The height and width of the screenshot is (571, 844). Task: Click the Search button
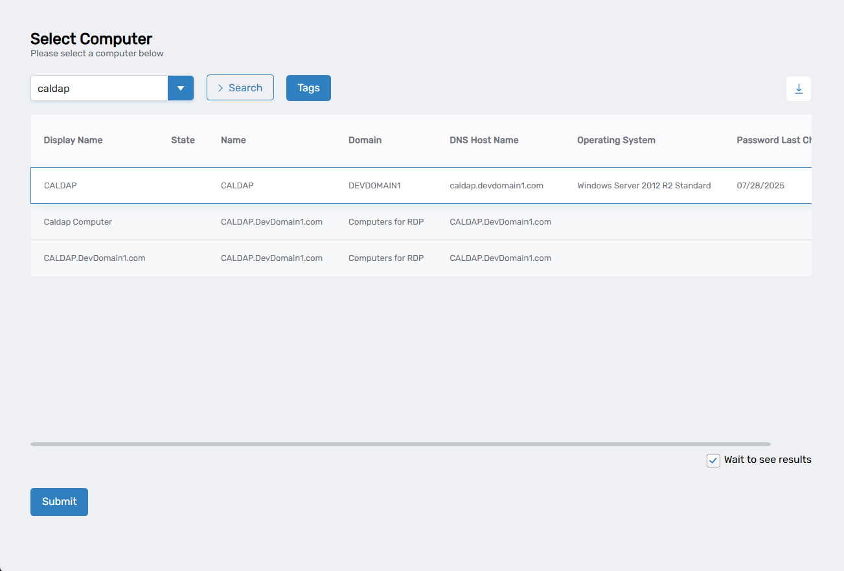[x=240, y=88]
